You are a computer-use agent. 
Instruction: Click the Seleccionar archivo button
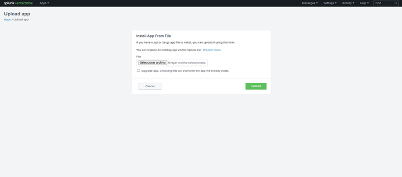point(152,62)
